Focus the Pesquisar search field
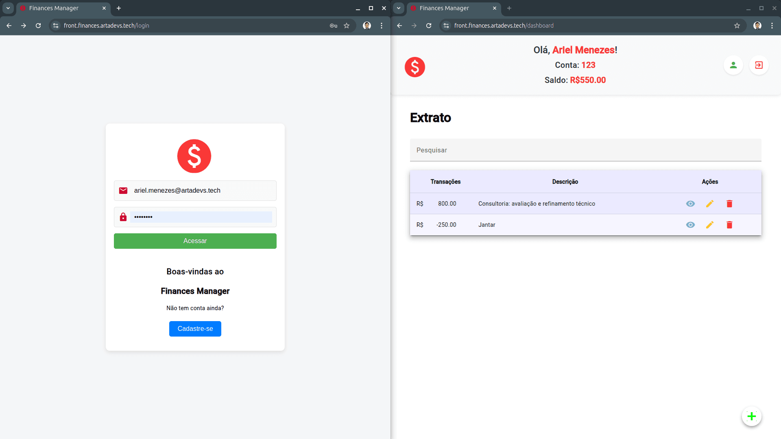Image resolution: width=781 pixels, height=439 pixels. pos(585,150)
